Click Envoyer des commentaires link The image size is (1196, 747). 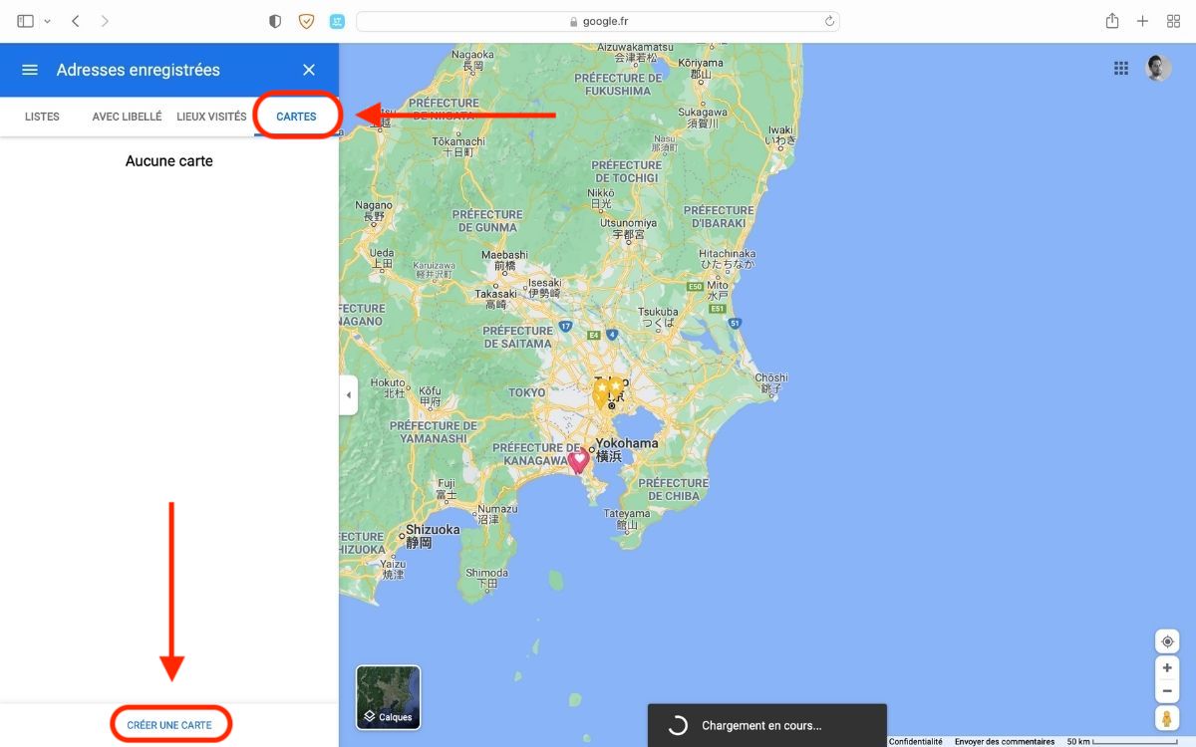point(1005,741)
